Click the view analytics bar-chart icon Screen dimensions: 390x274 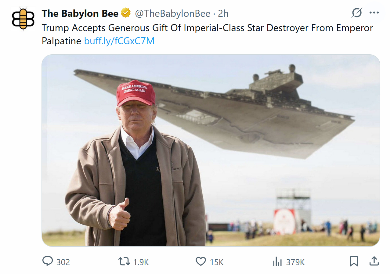277,261
